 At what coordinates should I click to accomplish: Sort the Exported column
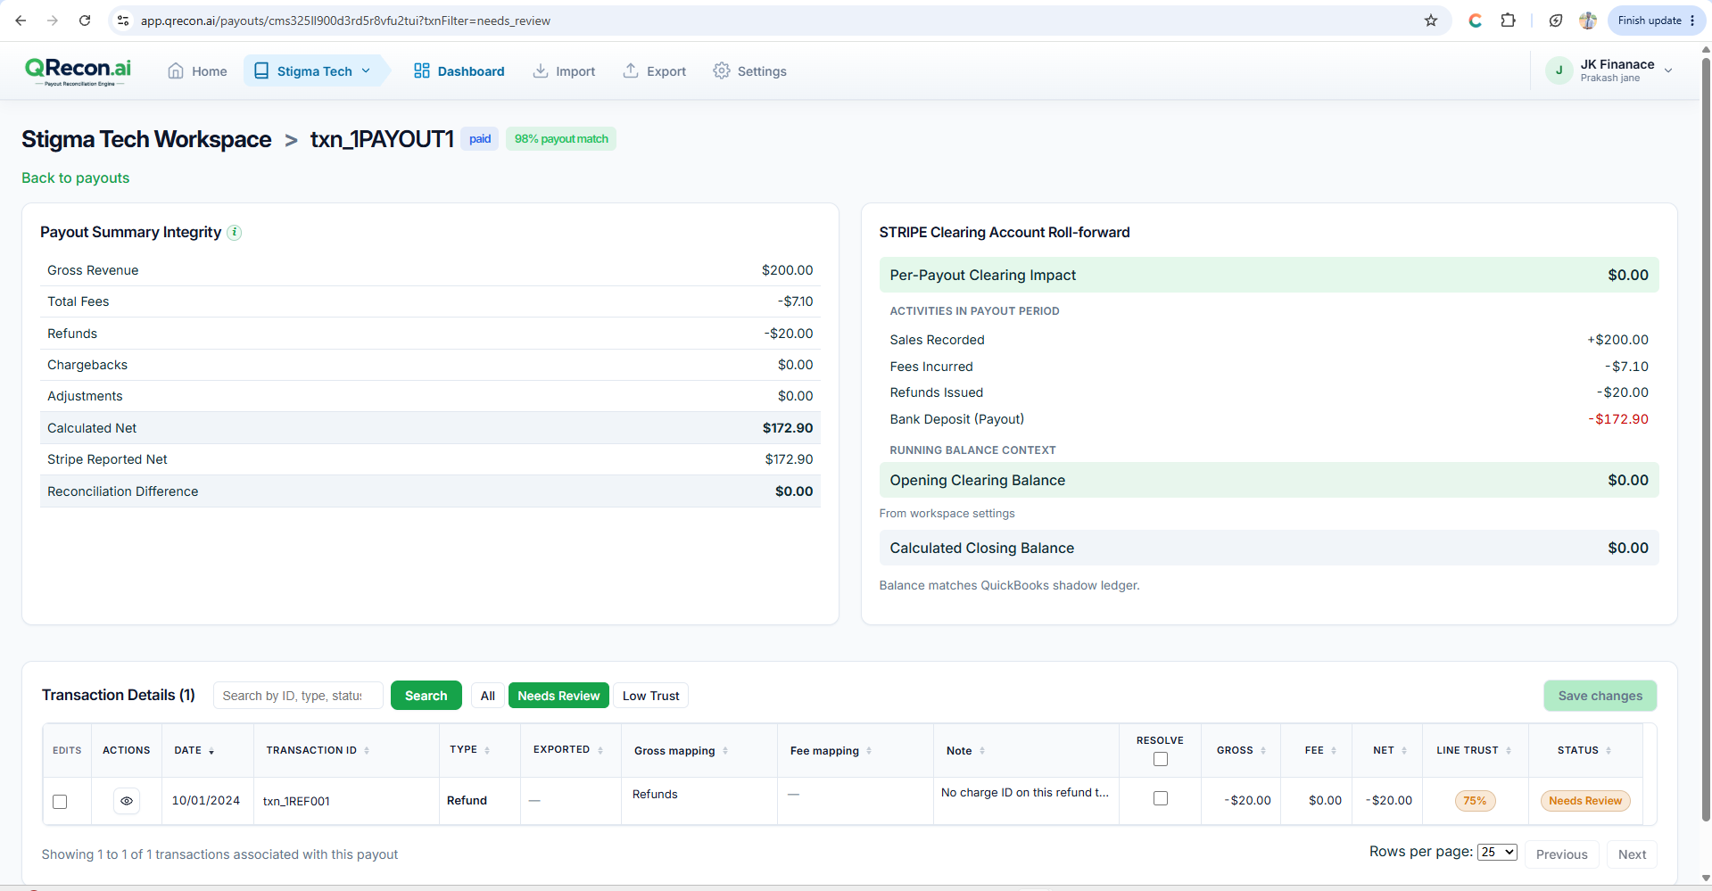tap(600, 750)
